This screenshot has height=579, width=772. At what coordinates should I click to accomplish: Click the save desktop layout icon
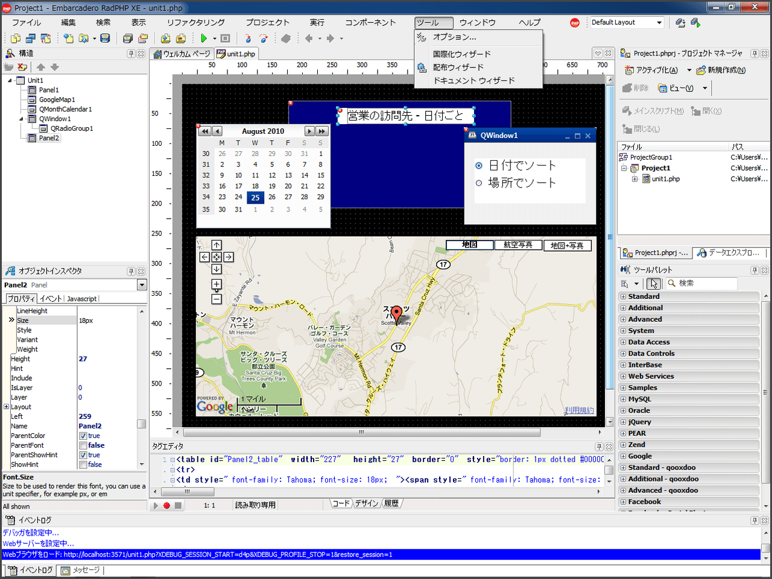680,23
